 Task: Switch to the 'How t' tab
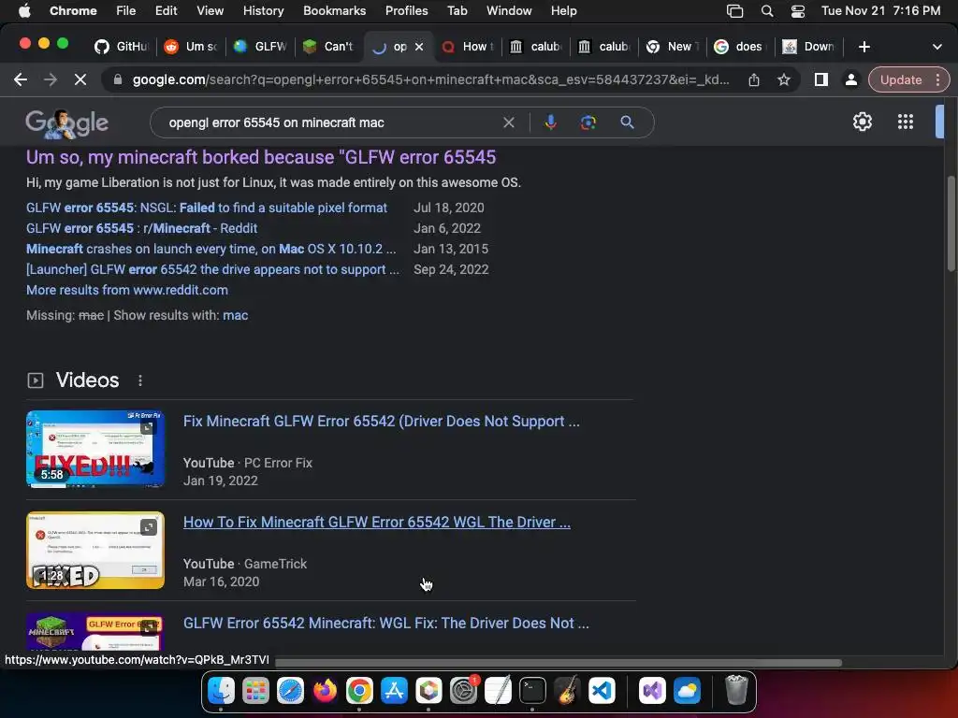point(468,47)
